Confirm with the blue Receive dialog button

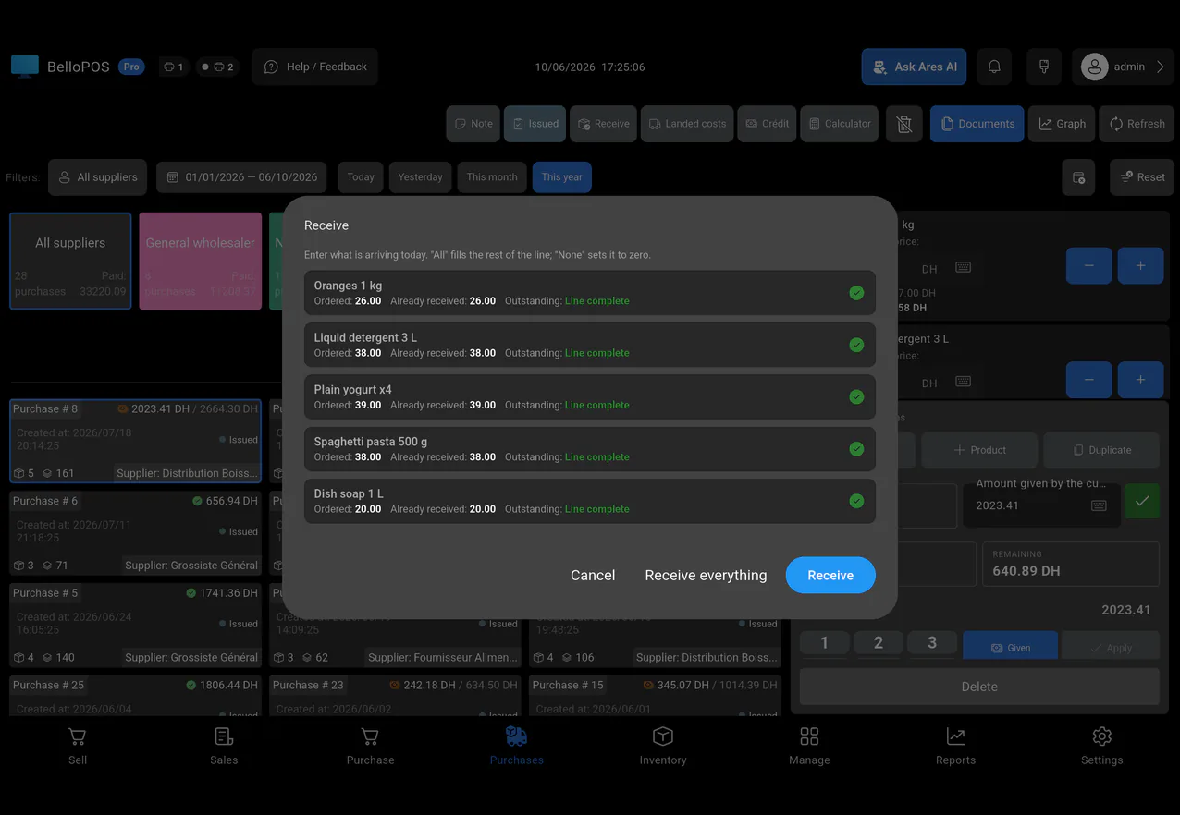tap(830, 575)
